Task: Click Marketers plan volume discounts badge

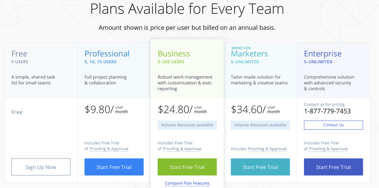Action: pos(260,125)
